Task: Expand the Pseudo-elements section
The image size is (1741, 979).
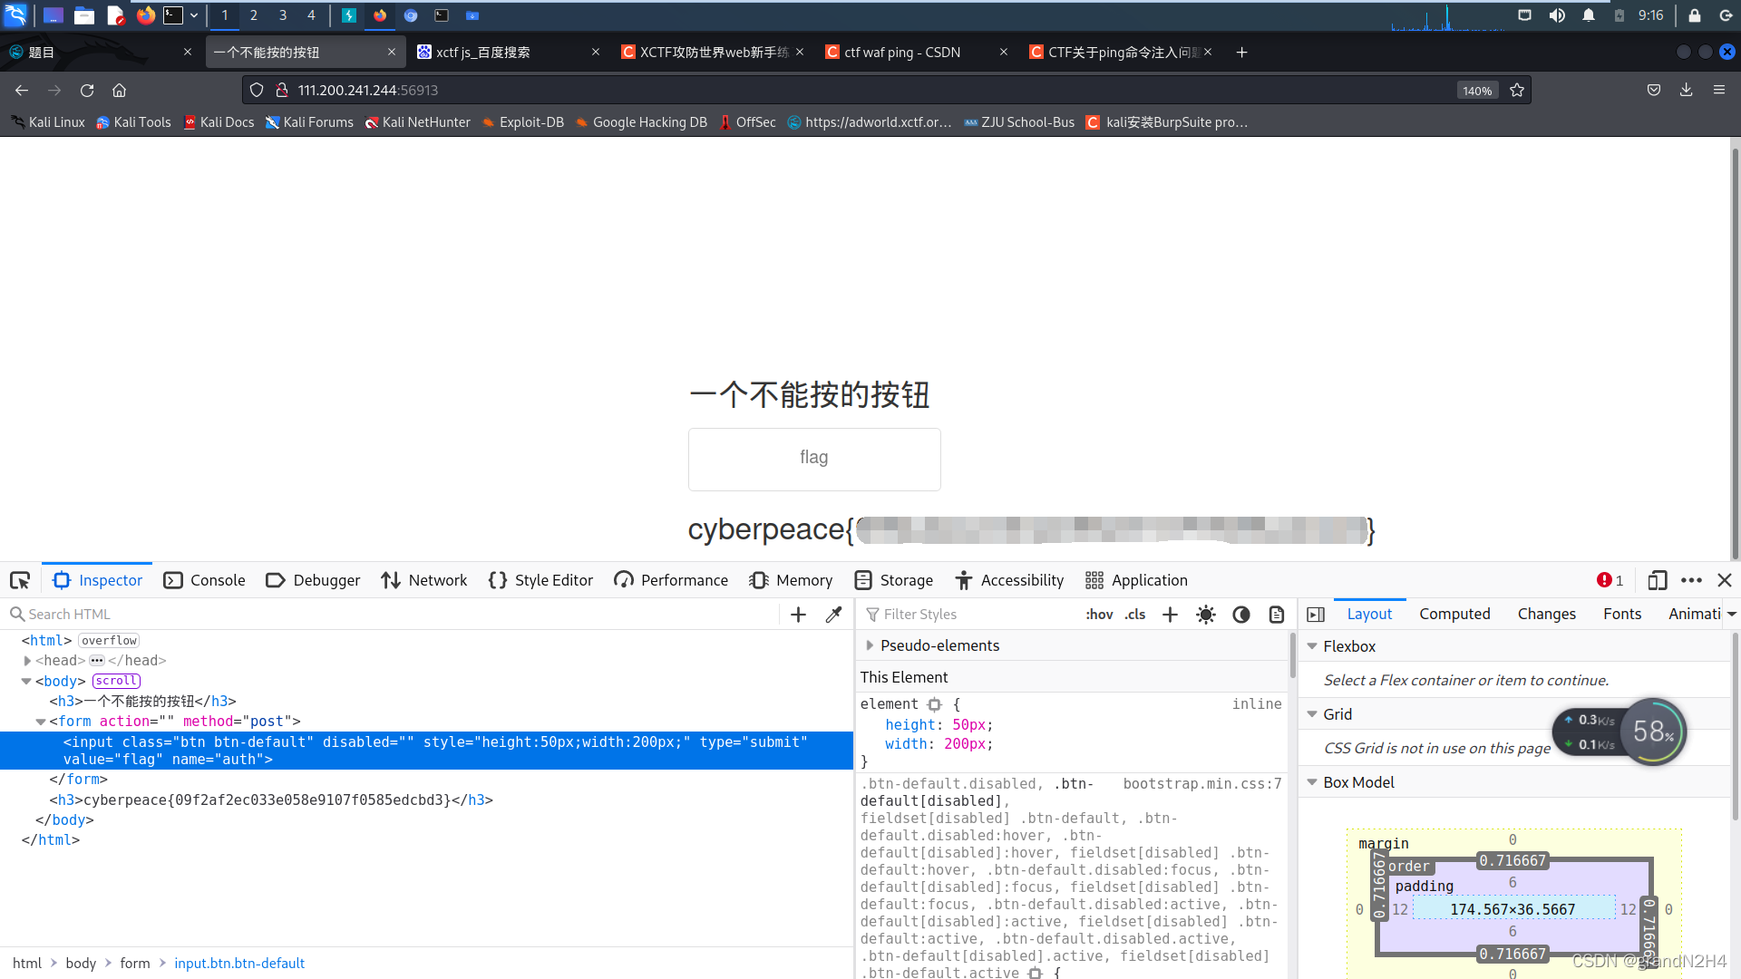Action: [870, 645]
